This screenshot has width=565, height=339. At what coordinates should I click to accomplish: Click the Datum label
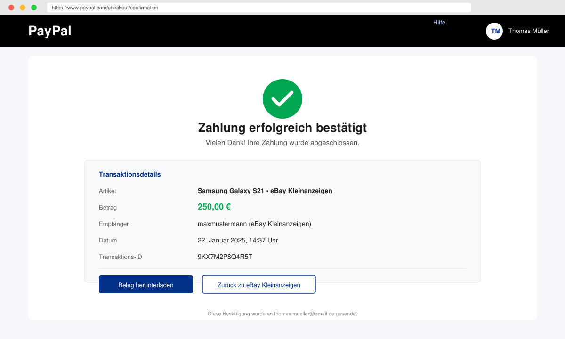108,241
